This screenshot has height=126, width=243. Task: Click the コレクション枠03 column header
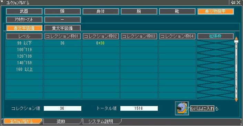pos(139,36)
